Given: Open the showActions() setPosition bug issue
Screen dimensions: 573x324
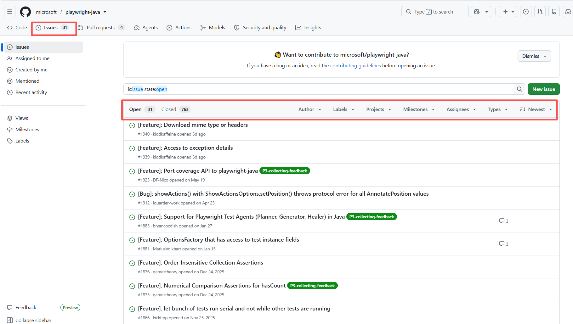Looking at the screenshot, I should [x=283, y=194].
